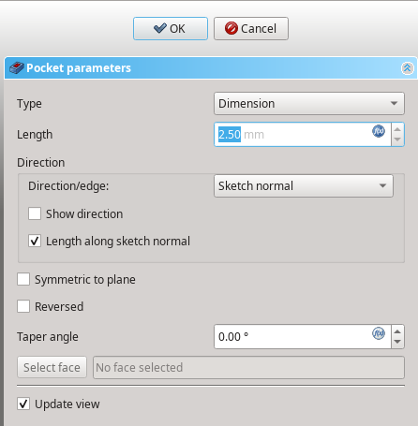Uncheck Length along sketch normal

35,241
